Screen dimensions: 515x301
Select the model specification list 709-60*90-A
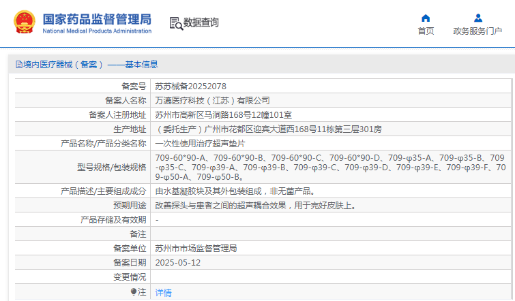[x=330, y=168]
